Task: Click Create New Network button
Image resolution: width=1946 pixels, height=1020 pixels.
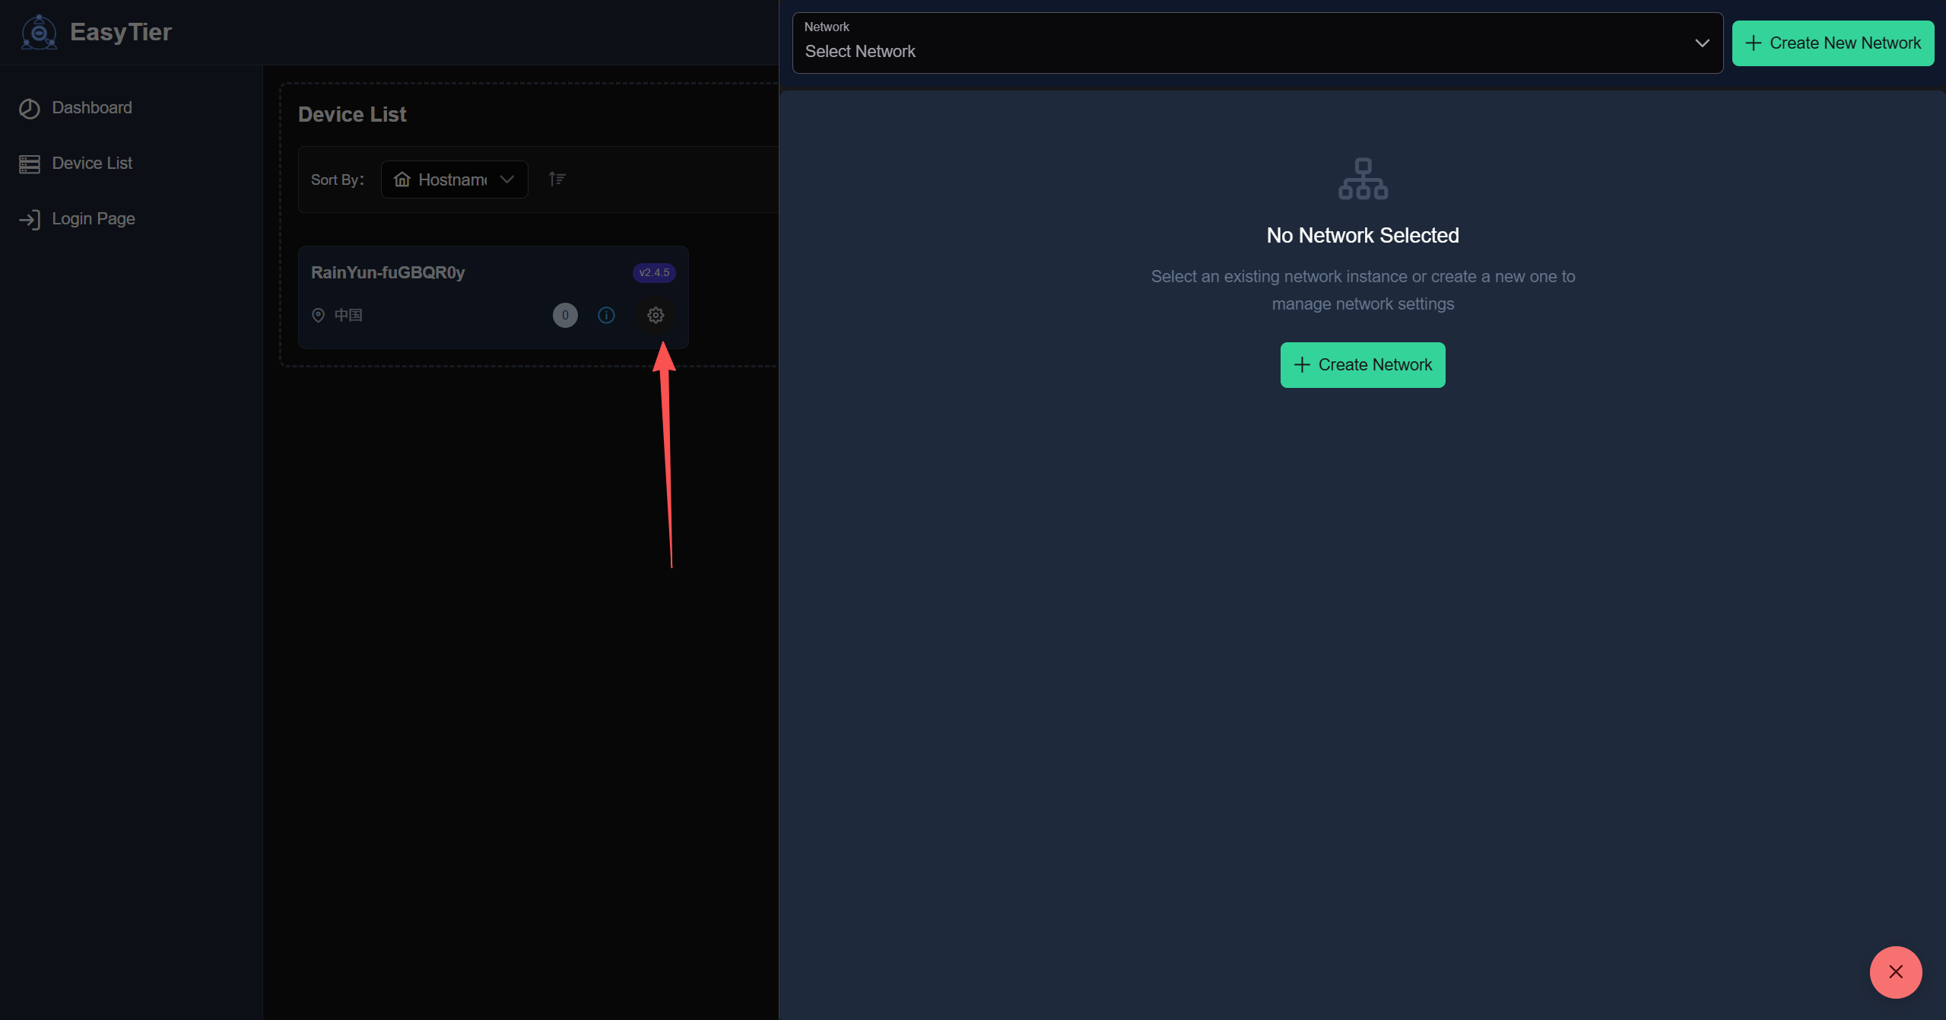Action: [1833, 43]
